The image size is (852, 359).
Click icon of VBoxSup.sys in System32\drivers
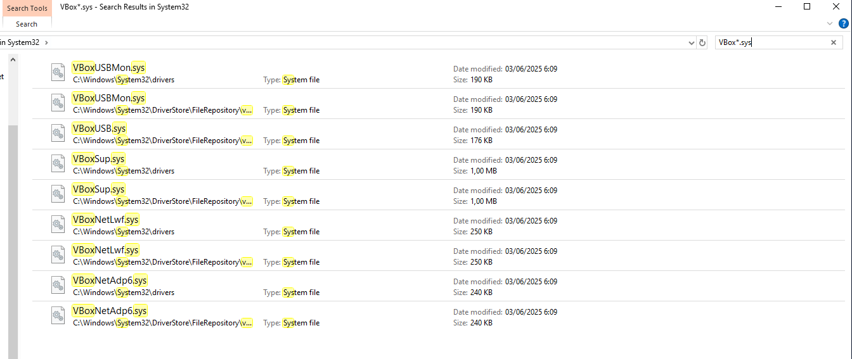coord(58,164)
